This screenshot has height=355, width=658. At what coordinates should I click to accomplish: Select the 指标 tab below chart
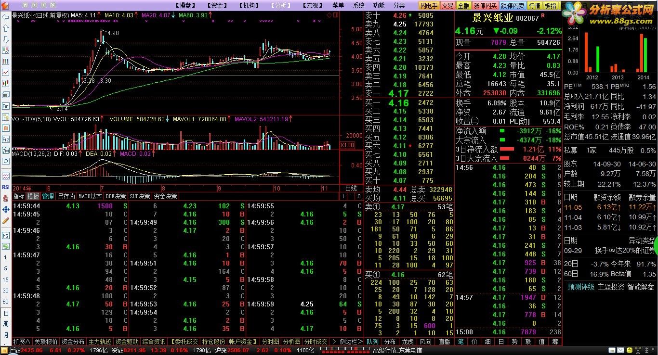(19, 196)
